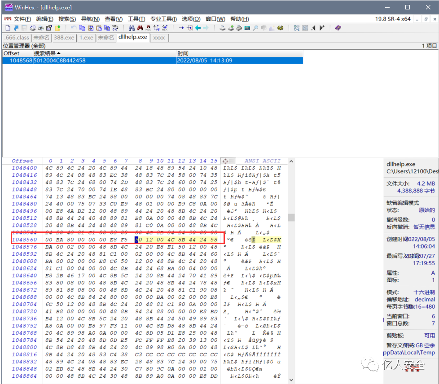Sort by the 时间 column header

pos(240,53)
